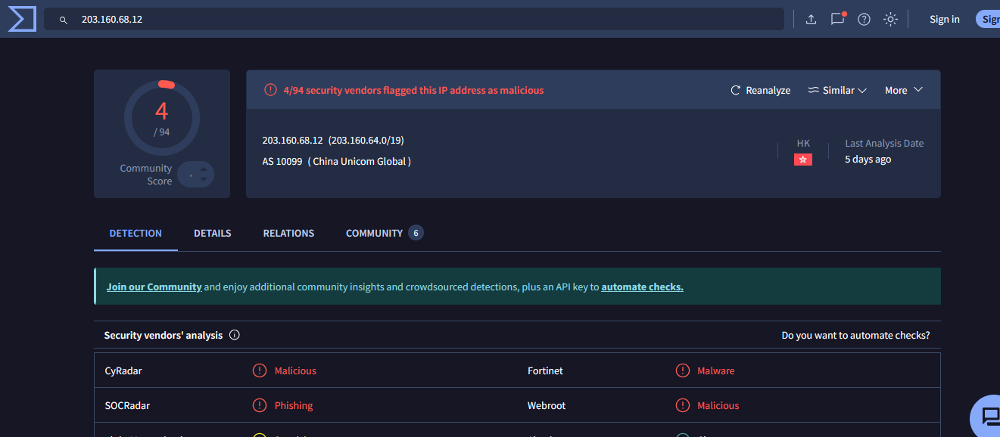The width and height of the screenshot is (1000, 437).
Task: Click the search field containing 203.160.68.12
Action: coord(414,19)
